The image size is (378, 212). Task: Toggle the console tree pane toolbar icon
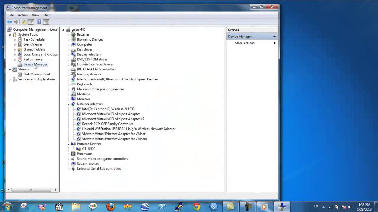[x=31, y=22]
